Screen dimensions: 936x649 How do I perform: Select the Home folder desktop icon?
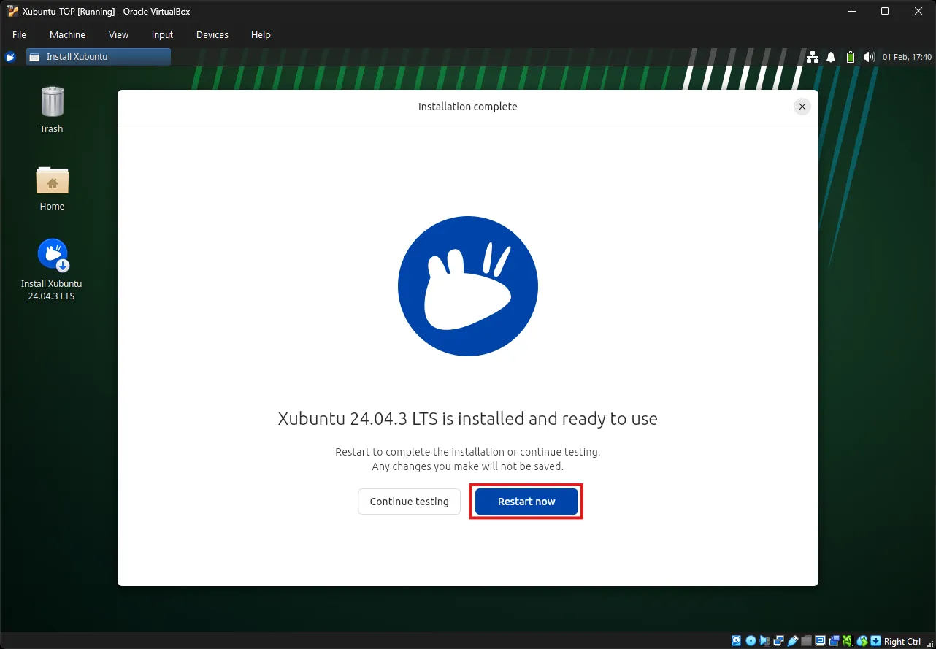tap(52, 187)
